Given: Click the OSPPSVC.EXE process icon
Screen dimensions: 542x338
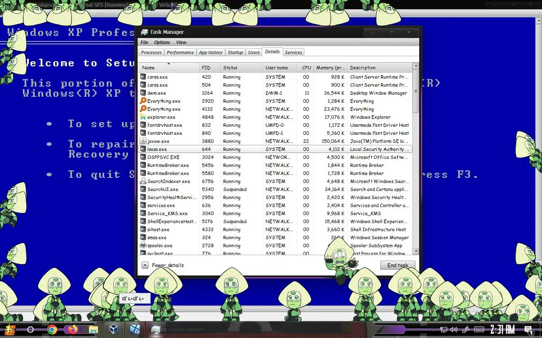Looking at the screenshot, I should click(x=143, y=157).
